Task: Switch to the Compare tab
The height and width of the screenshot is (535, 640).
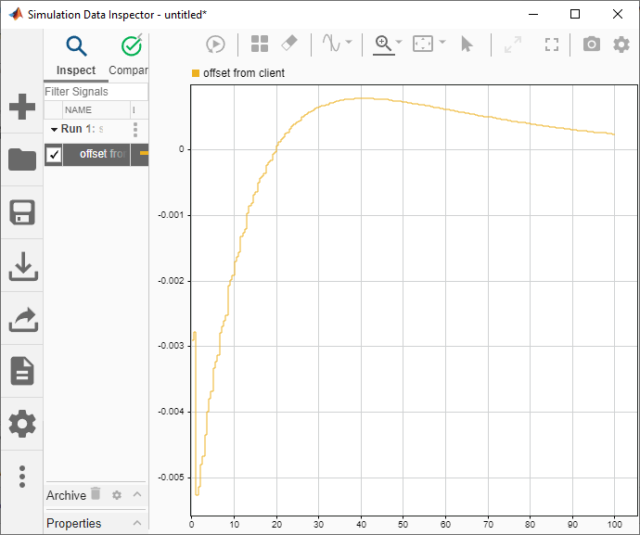Action: [x=130, y=54]
